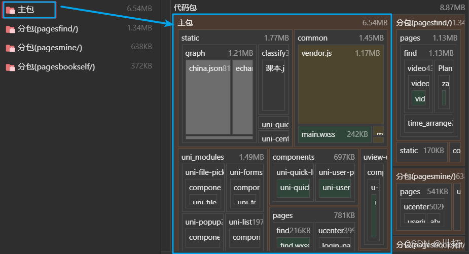
Task: Select the 课本 file block
Action: point(273,85)
